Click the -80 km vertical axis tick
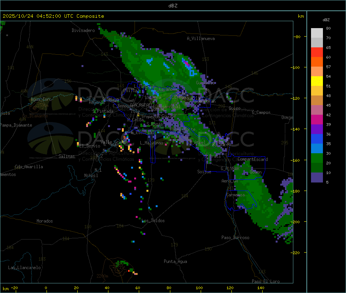Viewport: 346px width, 293px height. tap(297, 37)
